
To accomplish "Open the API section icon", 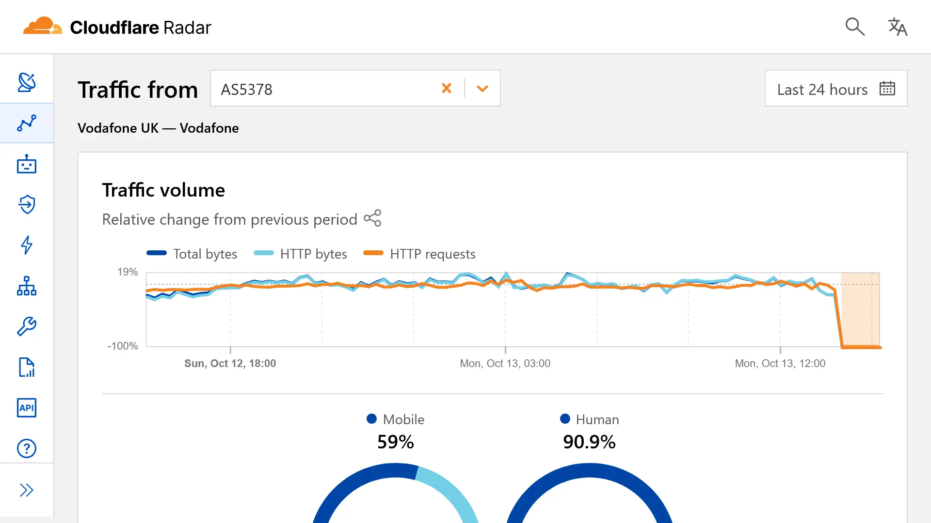I will (x=27, y=408).
